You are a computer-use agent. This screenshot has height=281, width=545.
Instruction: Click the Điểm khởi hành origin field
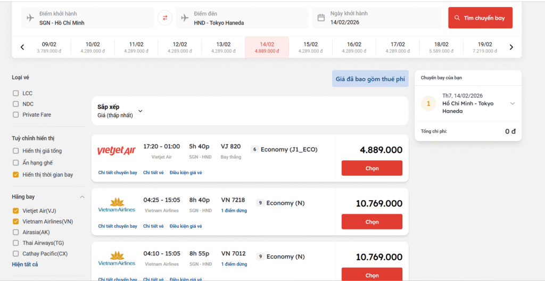point(88,18)
